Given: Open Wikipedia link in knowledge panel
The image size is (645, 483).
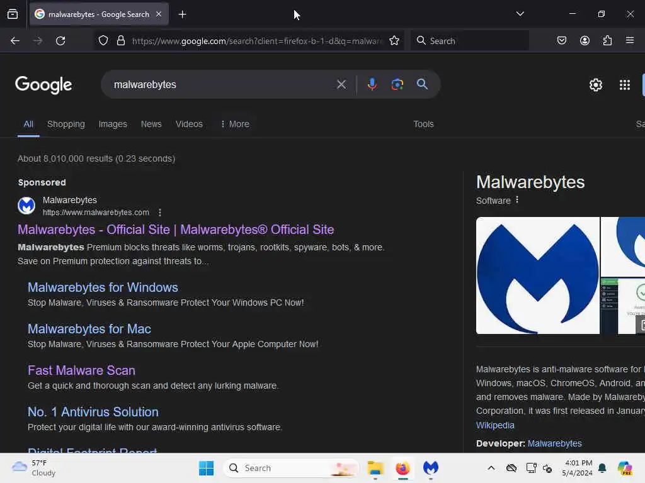Looking at the screenshot, I should tap(495, 425).
